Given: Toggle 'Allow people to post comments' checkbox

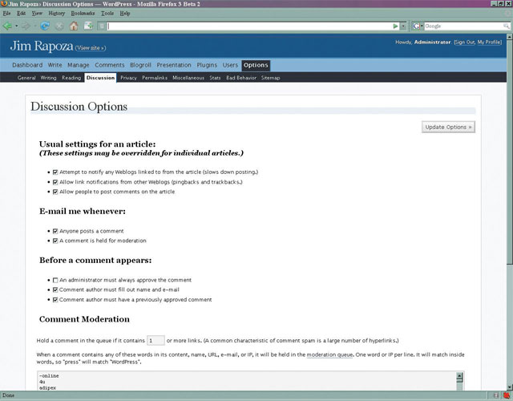Looking at the screenshot, I should tap(55, 192).
